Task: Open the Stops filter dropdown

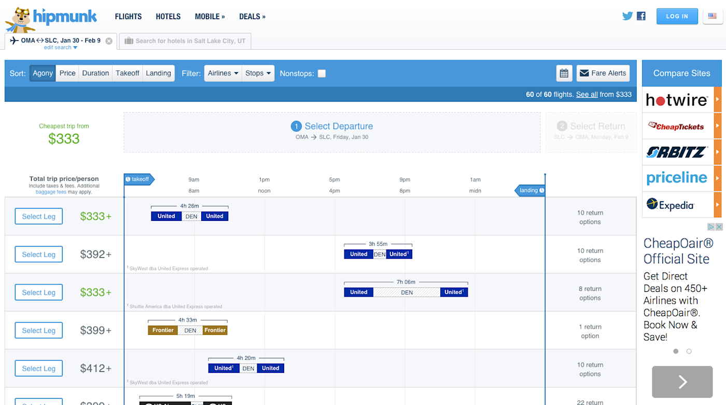Action: tap(258, 73)
